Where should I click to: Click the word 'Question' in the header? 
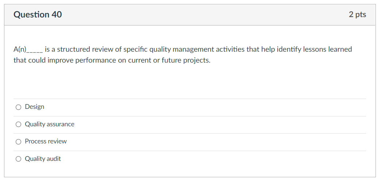coord(31,15)
